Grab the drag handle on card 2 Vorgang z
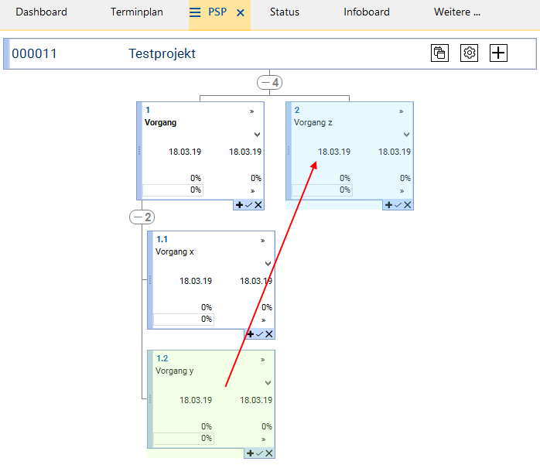This screenshot has height=465, width=540. coord(289,151)
